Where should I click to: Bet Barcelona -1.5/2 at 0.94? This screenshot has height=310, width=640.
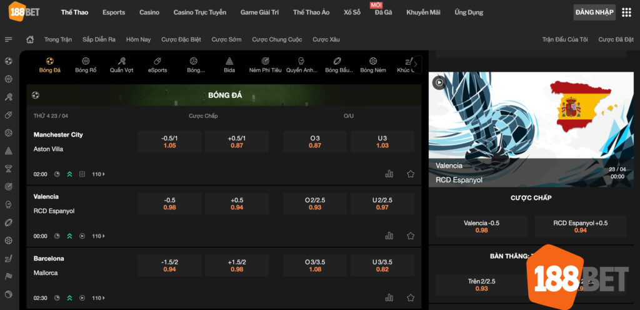(x=169, y=266)
